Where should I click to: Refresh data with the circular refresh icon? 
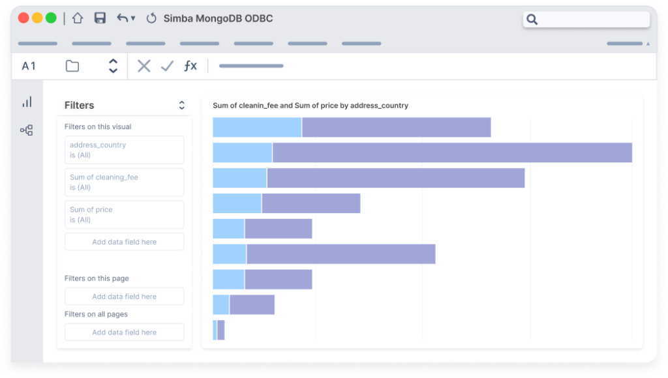(x=152, y=19)
